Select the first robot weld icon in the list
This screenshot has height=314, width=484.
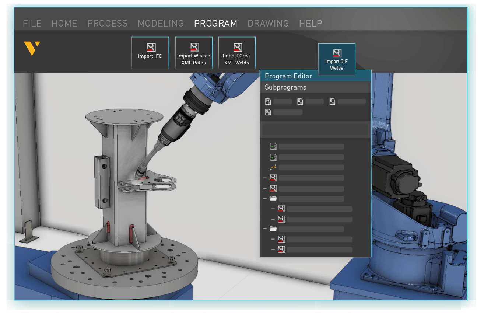point(273,178)
